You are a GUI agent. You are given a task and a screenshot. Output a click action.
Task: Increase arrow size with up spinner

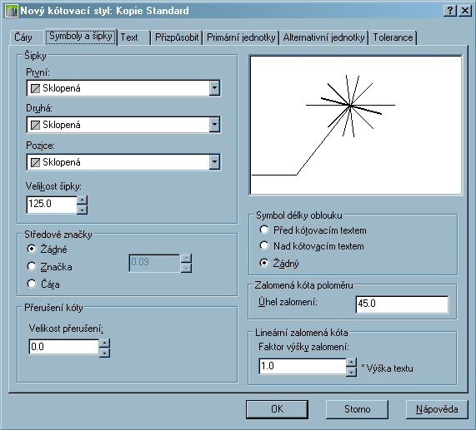tap(82, 200)
